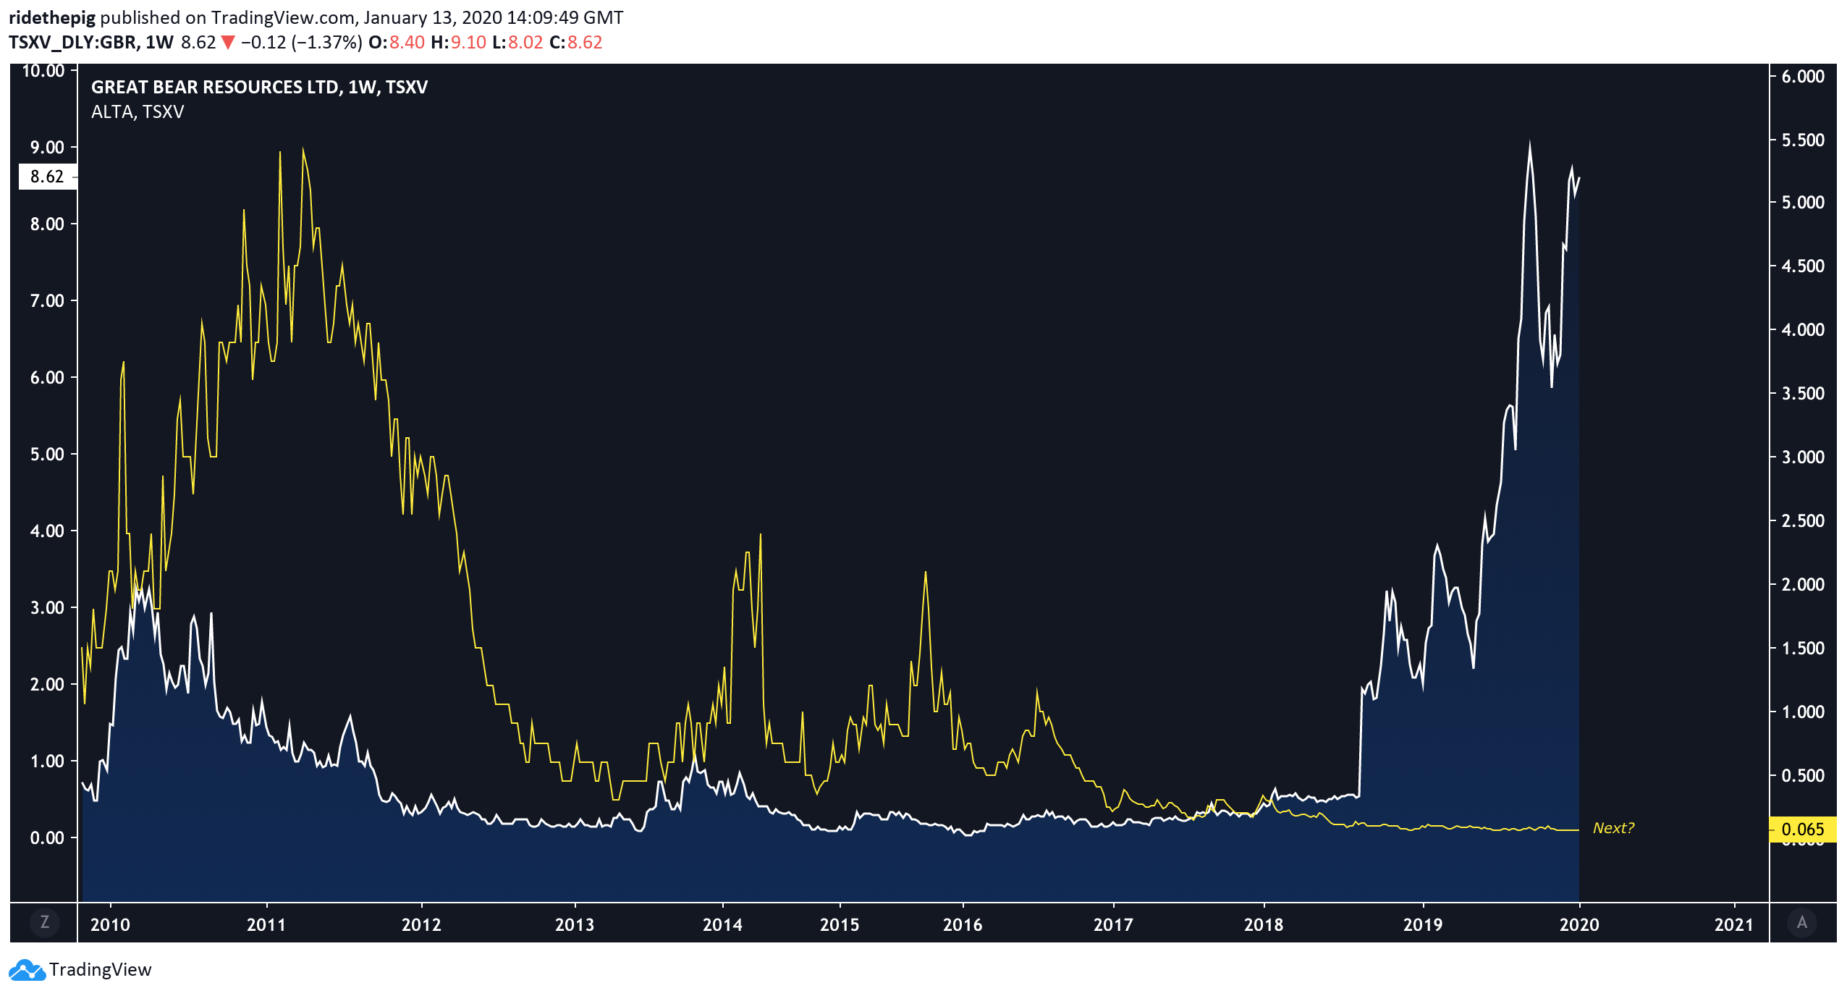Click the 1.00 left price scale label
Viewport: 1847px width, 996px height.
coord(47,761)
